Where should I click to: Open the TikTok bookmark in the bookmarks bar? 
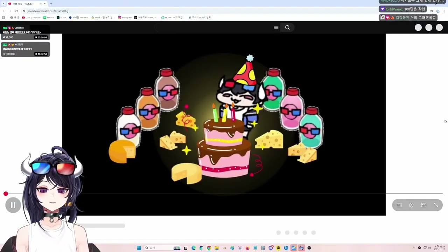click(x=146, y=17)
